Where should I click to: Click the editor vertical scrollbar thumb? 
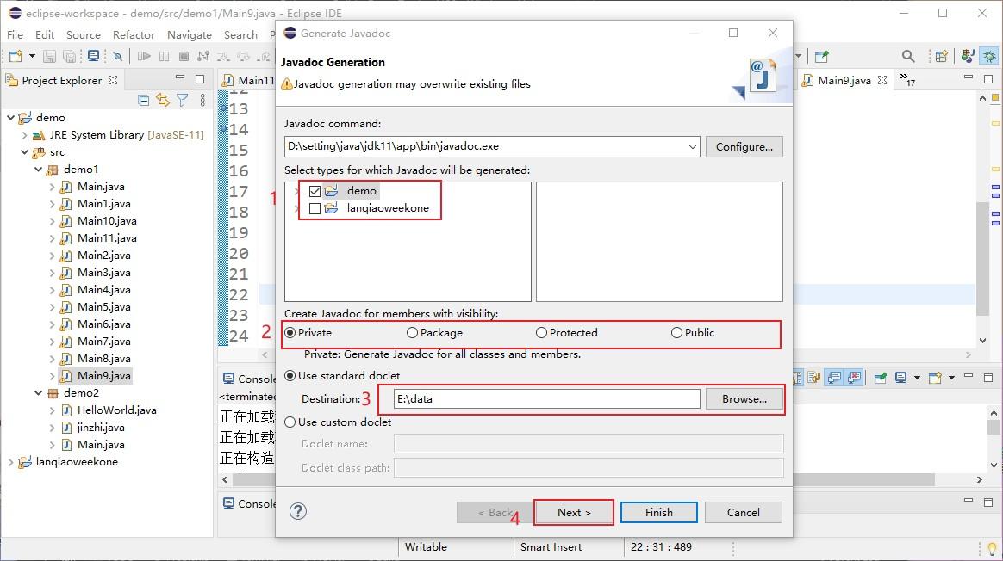tap(983, 259)
